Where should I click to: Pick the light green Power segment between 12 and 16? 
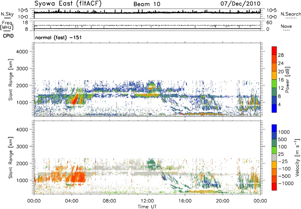click(274, 83)
